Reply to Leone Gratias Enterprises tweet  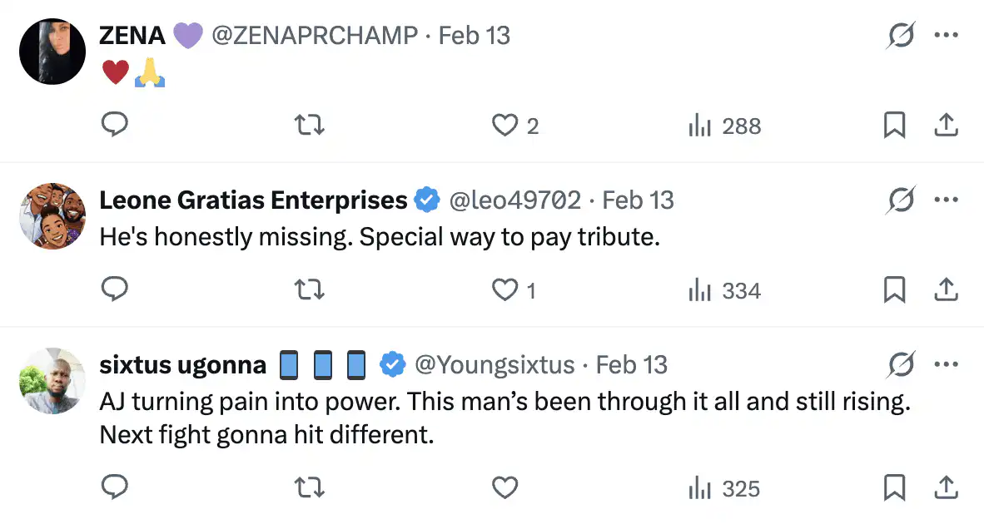coord(114,290)
